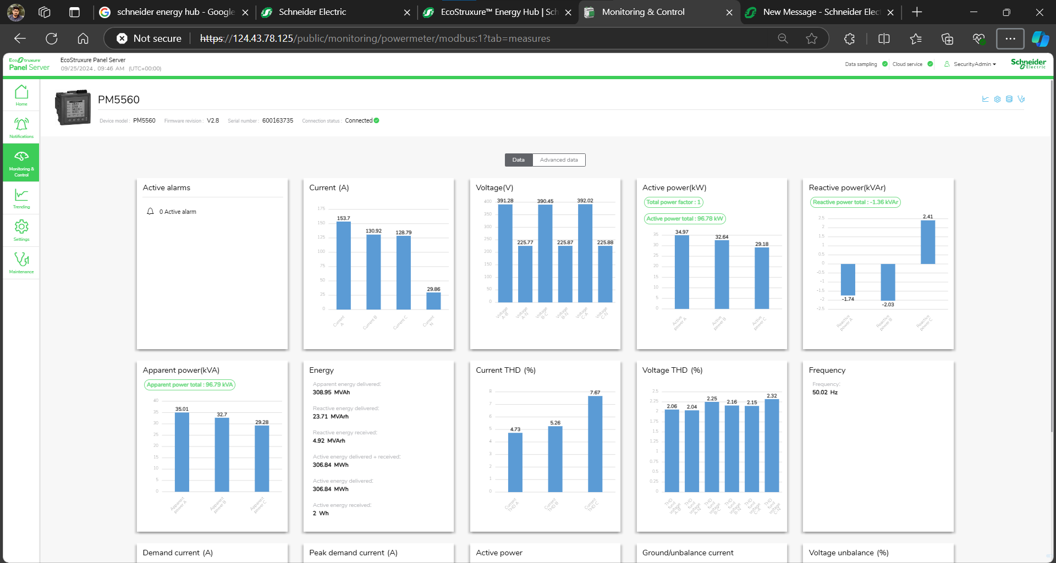Image resolution: width=1056 pixels, height=563 pixels.
Task: Click the blue database icon in device header
Action: point(1009,99)
